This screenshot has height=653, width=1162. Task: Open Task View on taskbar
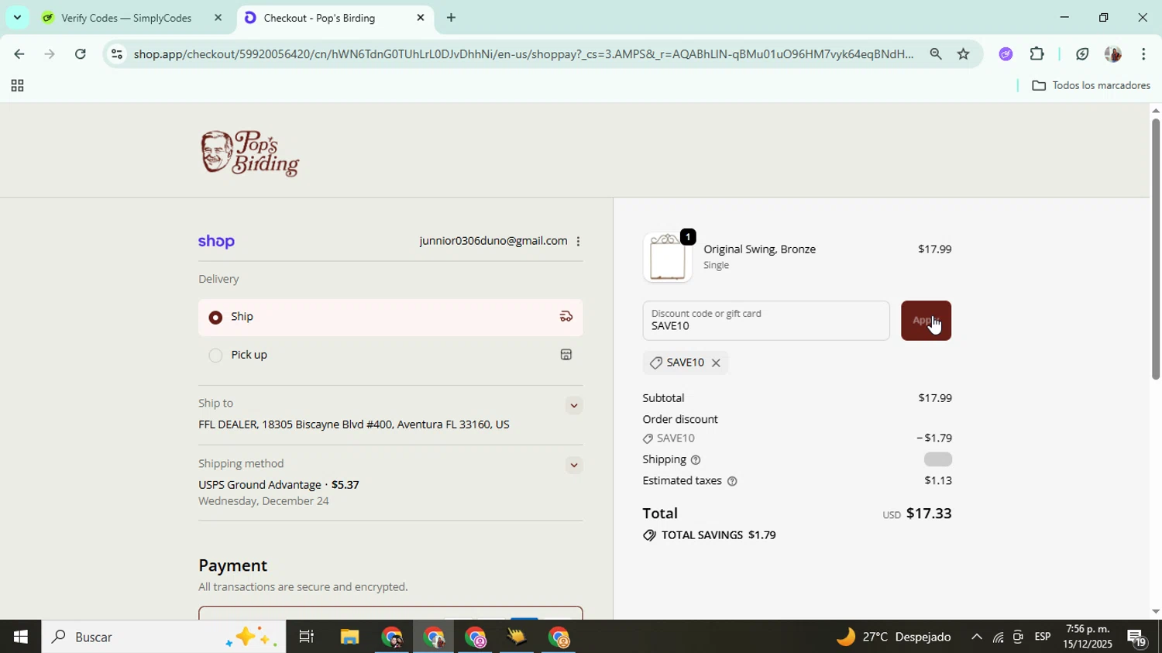[307, 637]
